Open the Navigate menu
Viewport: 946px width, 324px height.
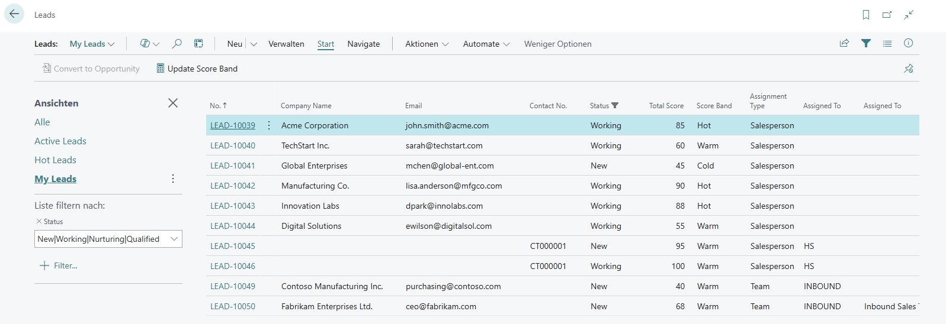tap(364, 44)
